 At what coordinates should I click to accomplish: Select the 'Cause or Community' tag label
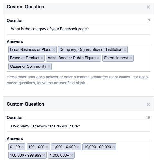pos(28,66)
